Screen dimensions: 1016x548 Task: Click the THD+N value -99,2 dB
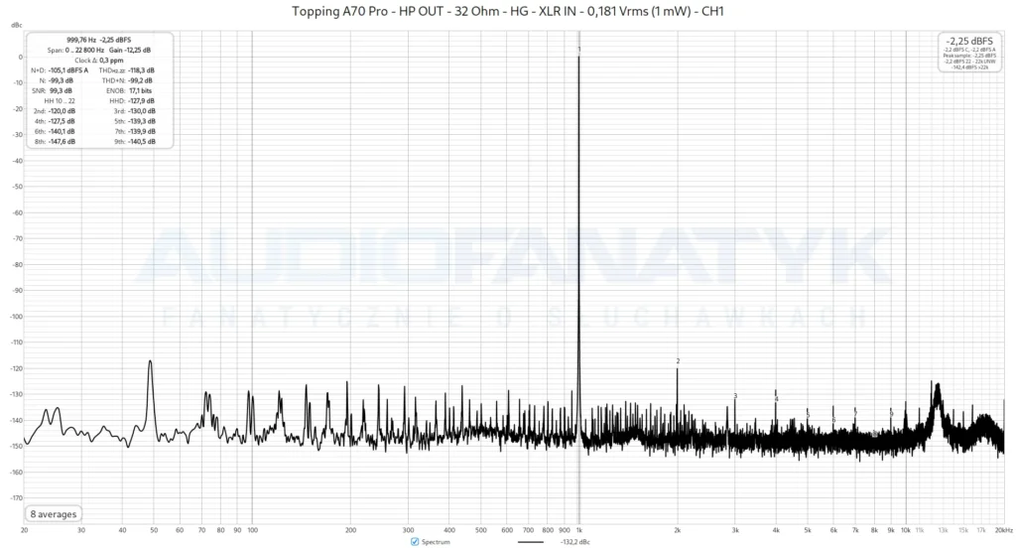tap(141, 80)
